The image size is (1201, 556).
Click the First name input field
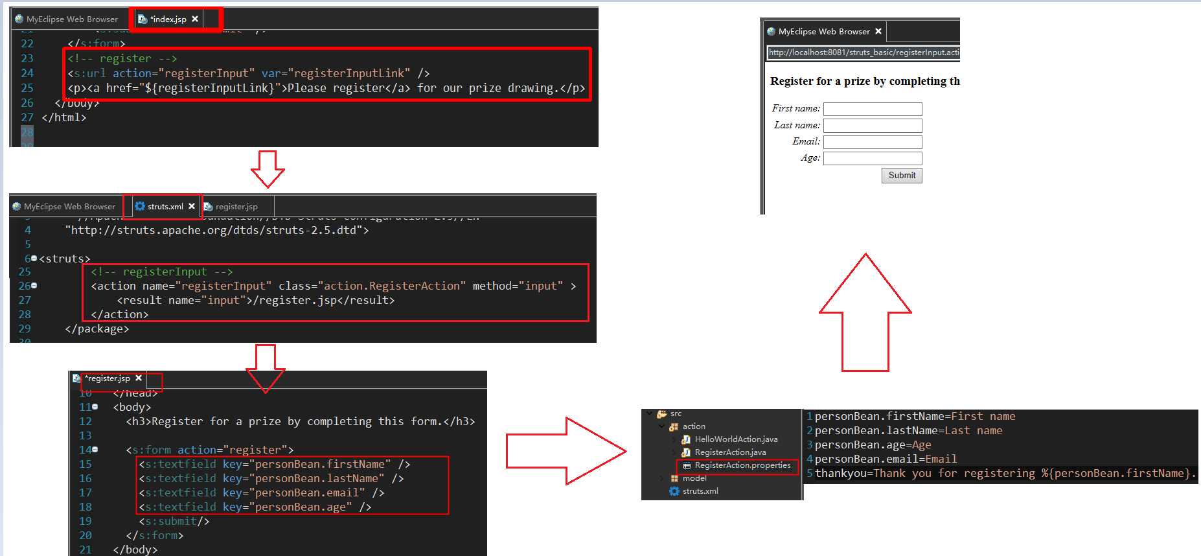pyautogui.click(x=873, y=109)
